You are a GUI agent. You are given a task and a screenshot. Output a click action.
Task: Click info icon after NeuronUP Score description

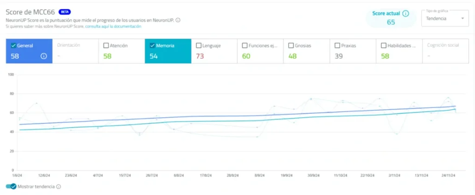click(178, 20)
